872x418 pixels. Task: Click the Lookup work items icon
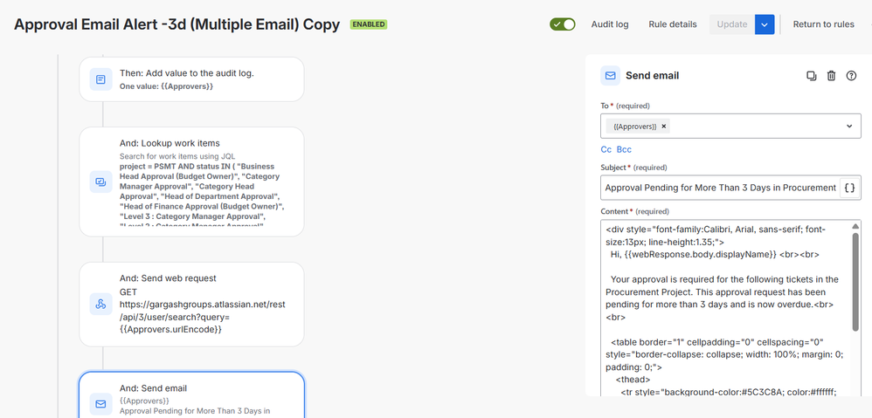[x=100, y=182]
